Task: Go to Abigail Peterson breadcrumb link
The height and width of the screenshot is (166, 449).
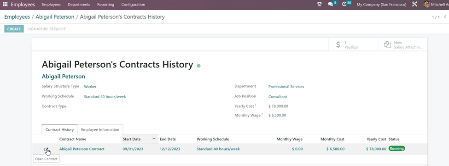Action: coord(55,17)
